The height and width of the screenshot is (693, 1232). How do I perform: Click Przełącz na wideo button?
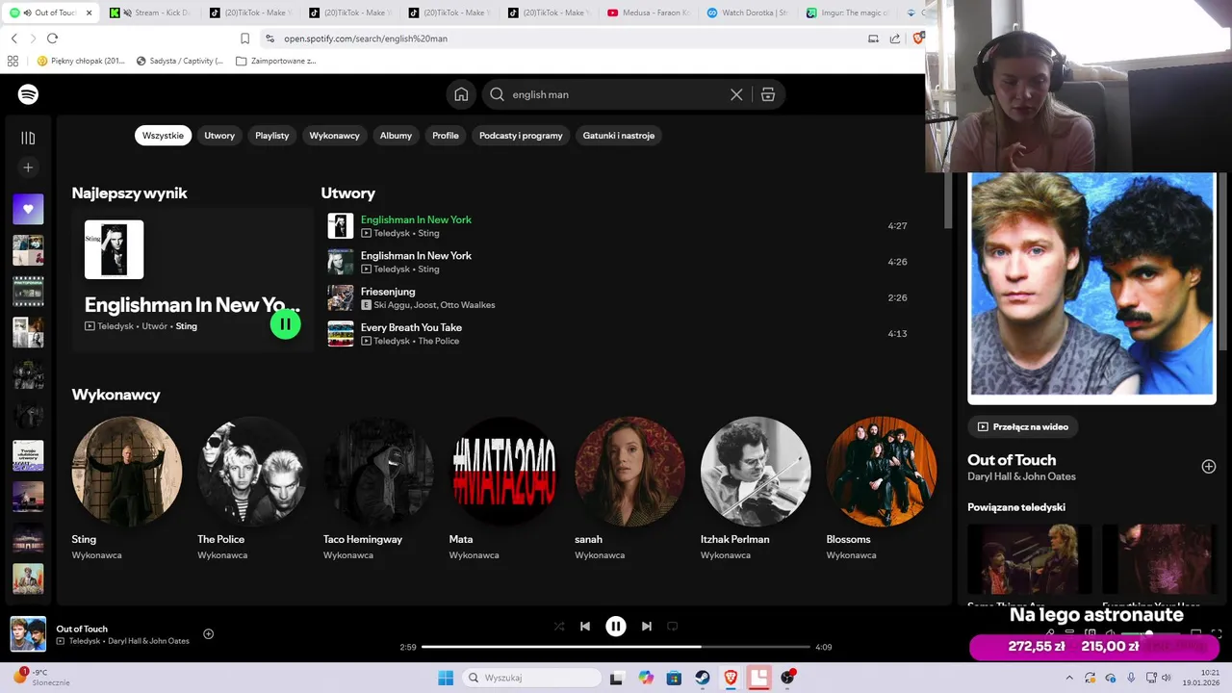(1023, 426)
